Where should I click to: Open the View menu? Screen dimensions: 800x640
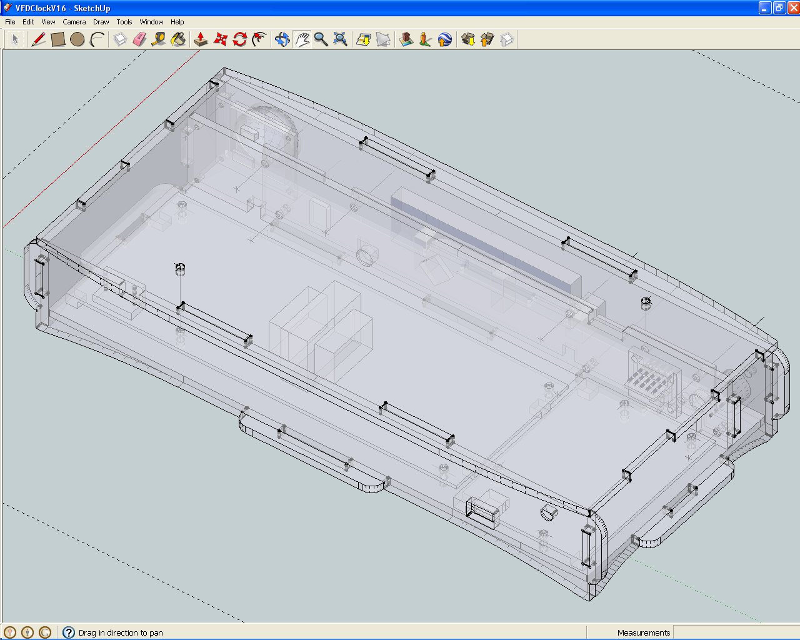[x=48, y=22]
